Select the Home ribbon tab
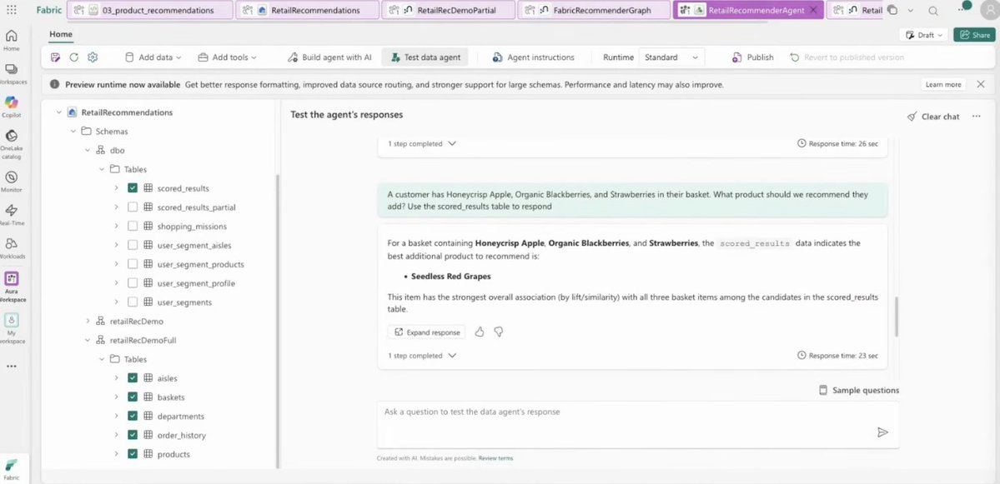This screenshot has width=1000, height=484. (x=61, y=34)
